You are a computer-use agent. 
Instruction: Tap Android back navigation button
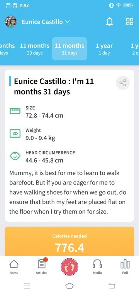(112, 286)
